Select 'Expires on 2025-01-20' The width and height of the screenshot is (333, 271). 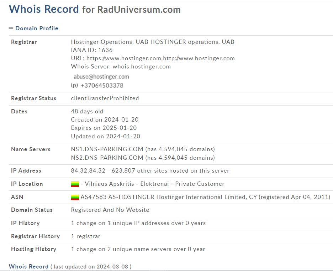(x=104, y=128)
